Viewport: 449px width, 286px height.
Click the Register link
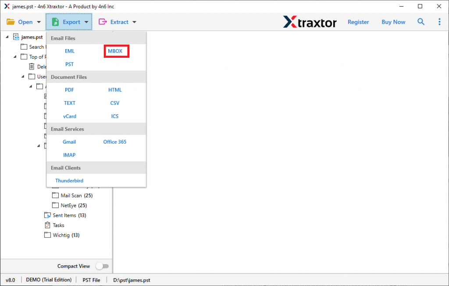(x=358, y=22)
